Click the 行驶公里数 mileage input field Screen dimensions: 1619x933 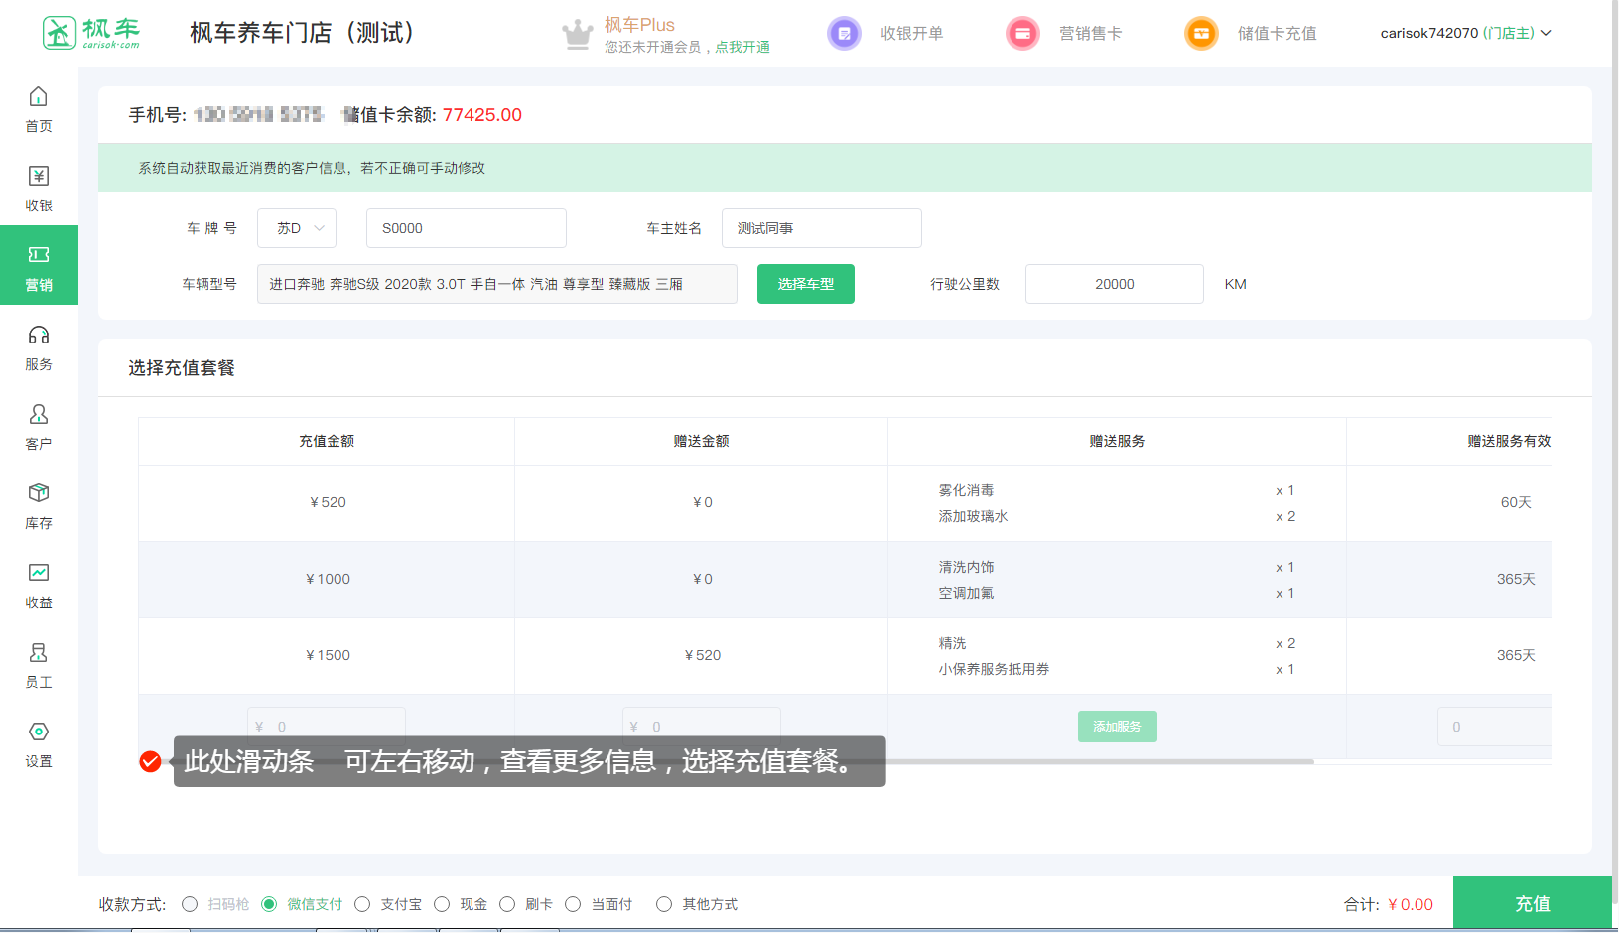point(1114,284)
